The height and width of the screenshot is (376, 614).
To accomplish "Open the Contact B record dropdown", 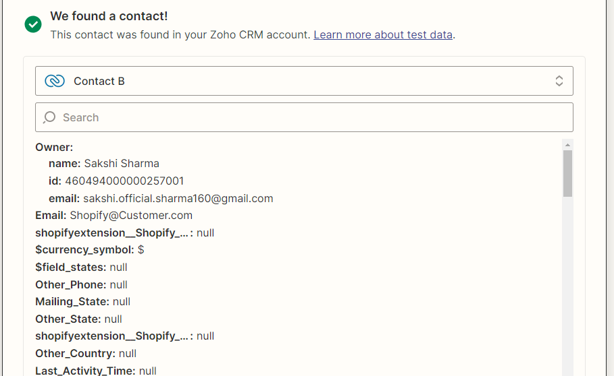I will (x=304, y=81).
